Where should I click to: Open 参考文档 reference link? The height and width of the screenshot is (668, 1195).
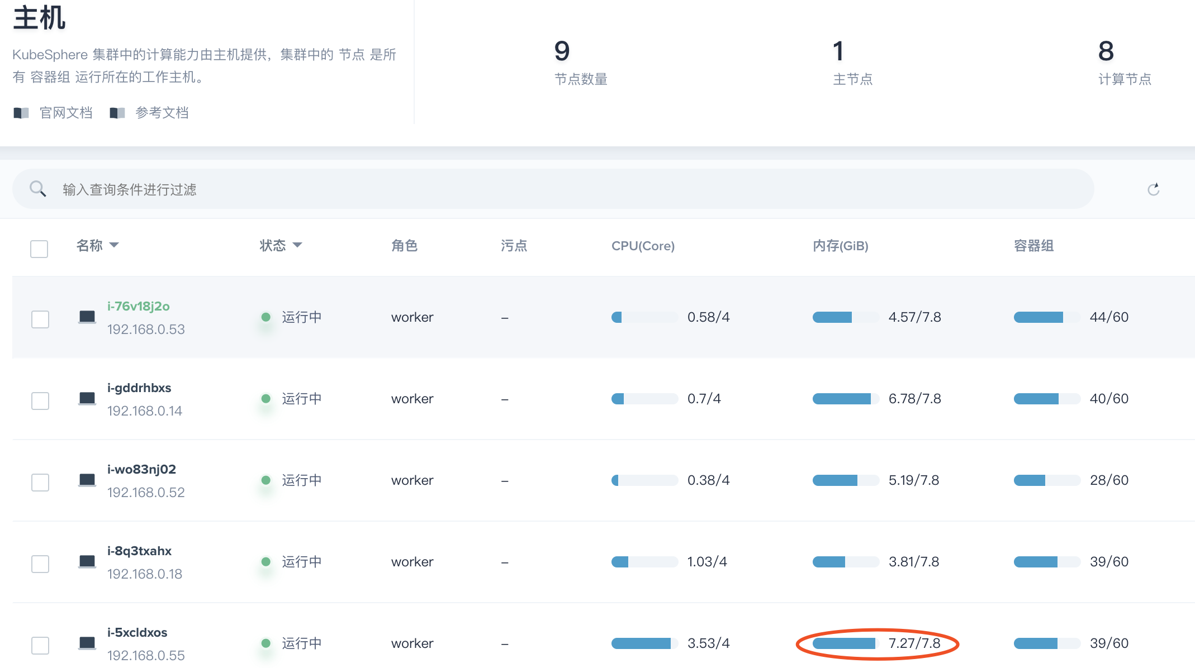tap(162, 113)
